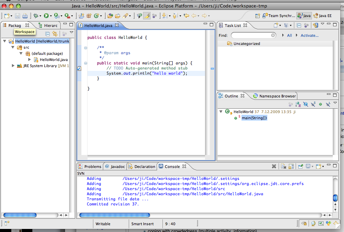Click the Back navigation arrow
This screenshot has width=344, height=232.
click(194, 16)
